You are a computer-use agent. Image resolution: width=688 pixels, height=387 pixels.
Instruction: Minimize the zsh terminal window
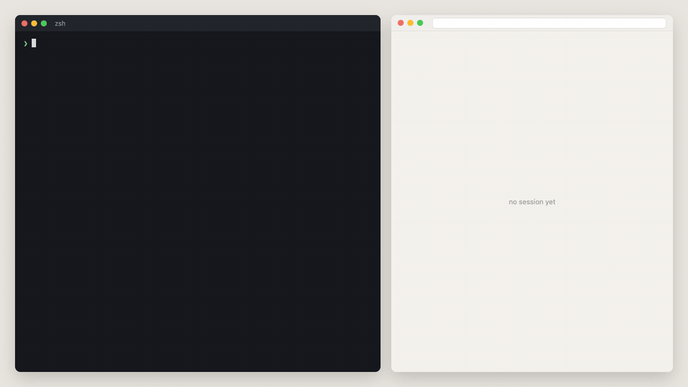pyautogui.click(x=34, y=23)
